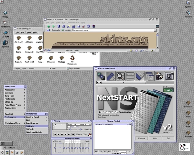Image resolution: width=194 pixels, height=155 pixels.
Task: Open Network desktop icon
Action: pos(188,14)
